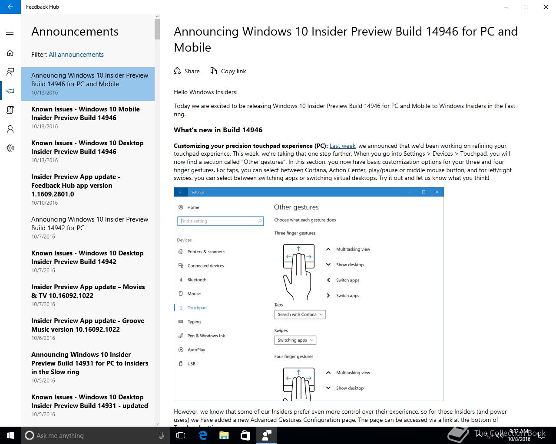Open the Feedback sidebar icon
This screenshot has width=556, height=444.
[x=10, y=72]
